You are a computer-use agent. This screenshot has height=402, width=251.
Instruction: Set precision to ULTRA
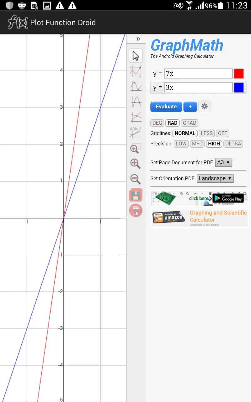233,144
